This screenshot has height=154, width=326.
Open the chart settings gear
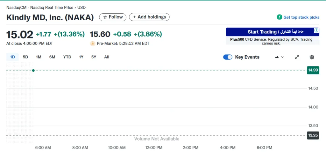point(312,57)
